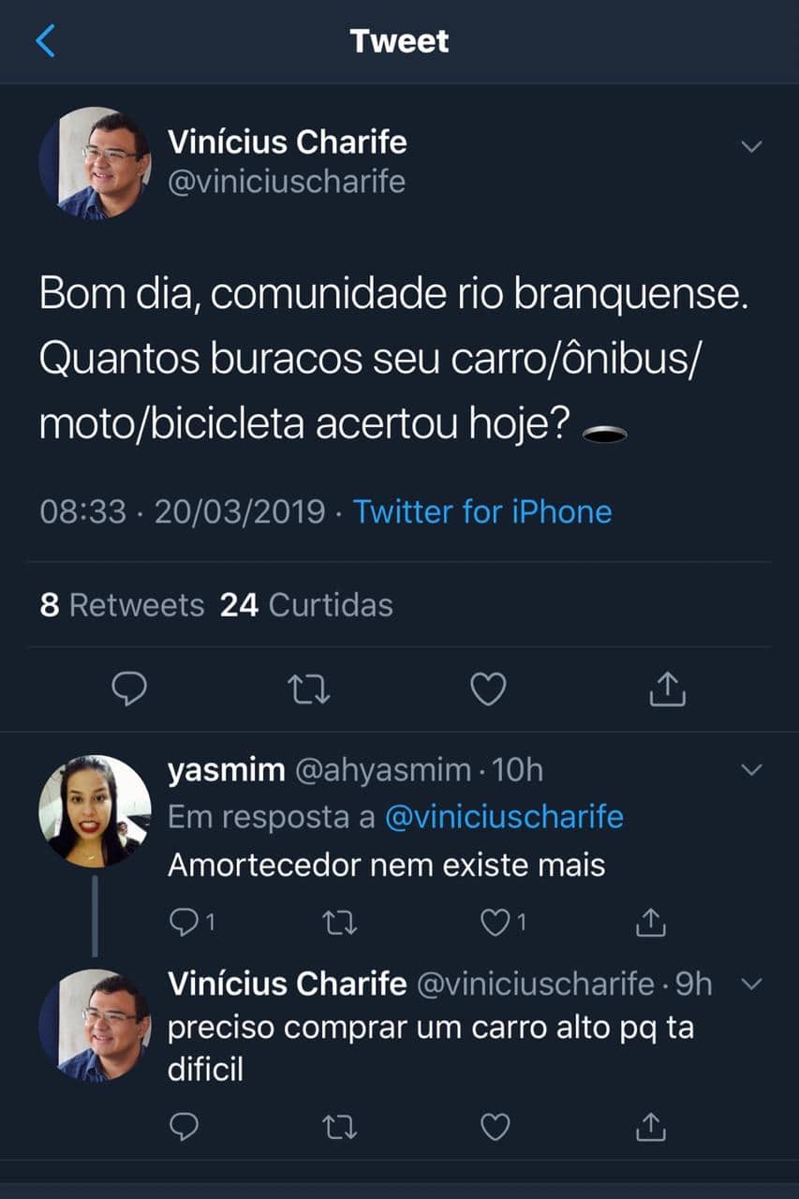Retweet yasmim's reply
This screenshot has width=799, height=1199.
(339, 924)
